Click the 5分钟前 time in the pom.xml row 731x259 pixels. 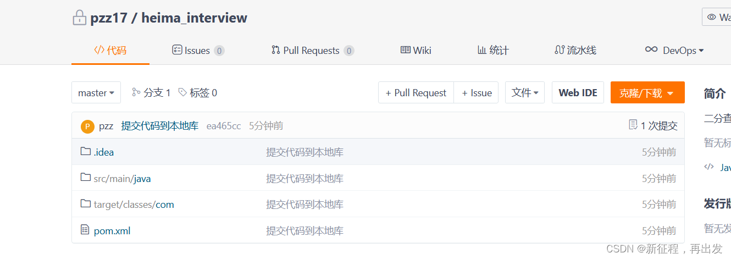pos(659,230)
